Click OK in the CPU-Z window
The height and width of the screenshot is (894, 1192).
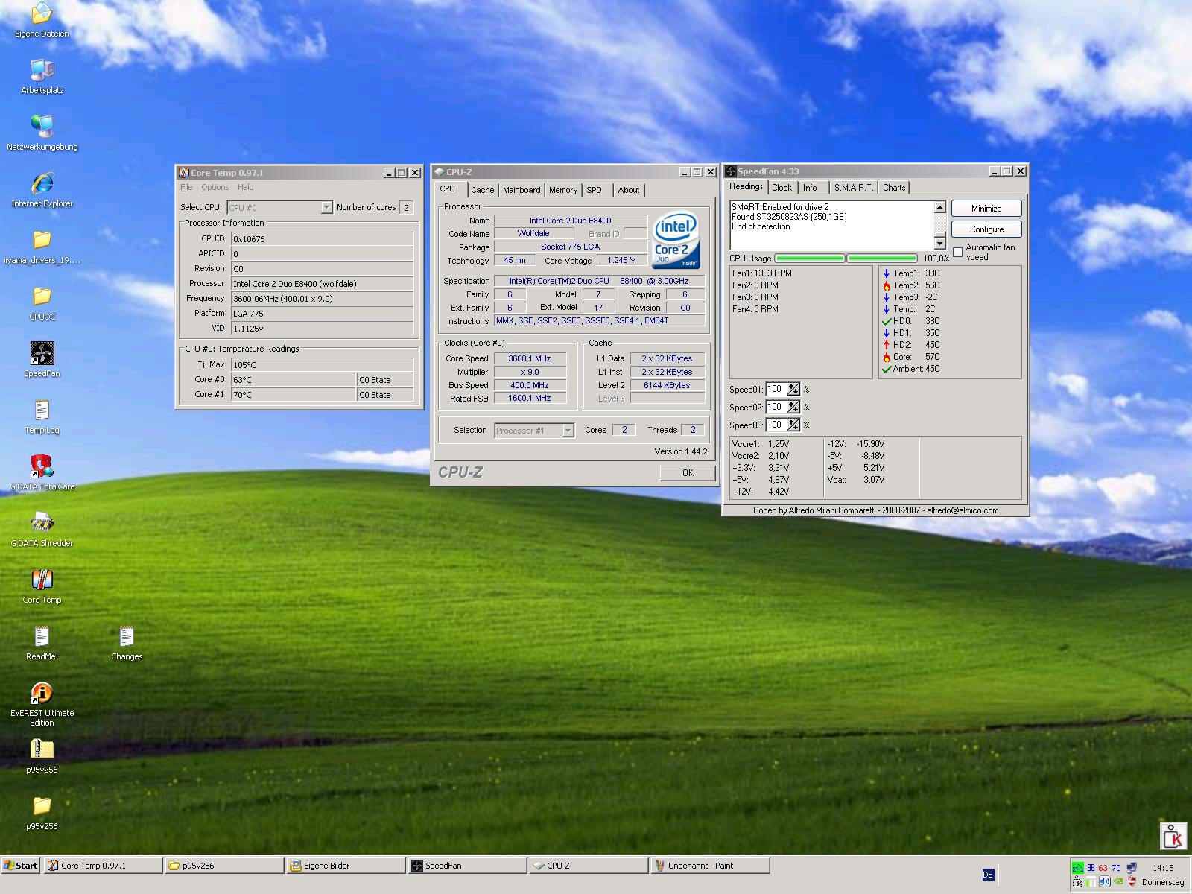tap(688, 473)
